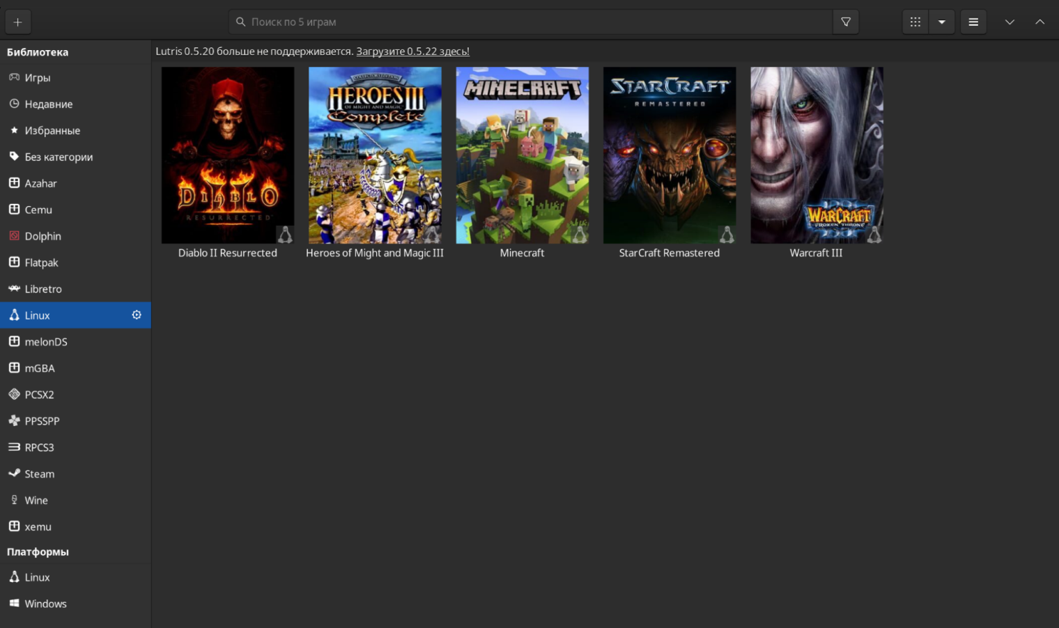1059x628 pixels.
Task: Click the Linux runner settings gear
Action: pyautogui.click(x=137, y=315)
